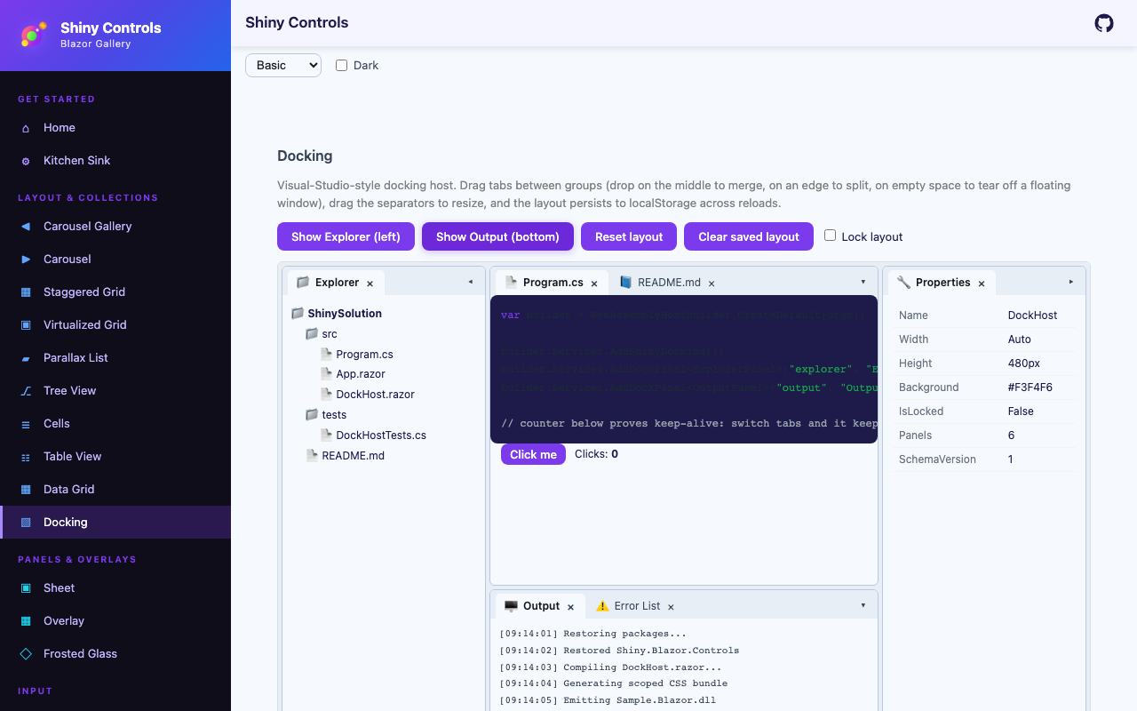Click the Data Grid sidebar icon
Screen dimensions: 1137x711
[x=26, y=490]
